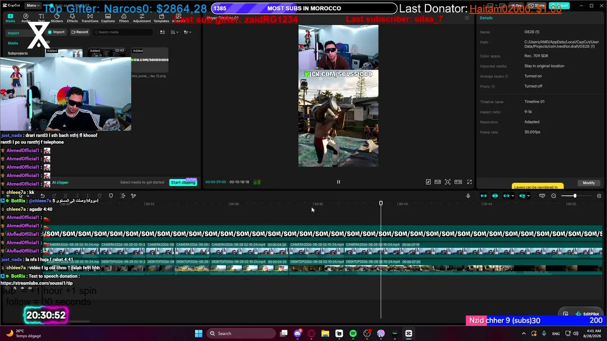The width and height of the screenshot is (607, 341).
Task: Open the Stickers tab
Action: click(x=57, y=18)
